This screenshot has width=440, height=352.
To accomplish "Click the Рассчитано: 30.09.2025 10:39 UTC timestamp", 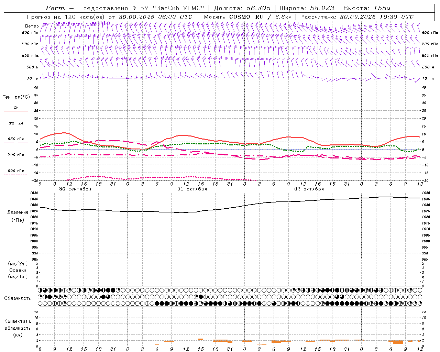I will 357,17.
